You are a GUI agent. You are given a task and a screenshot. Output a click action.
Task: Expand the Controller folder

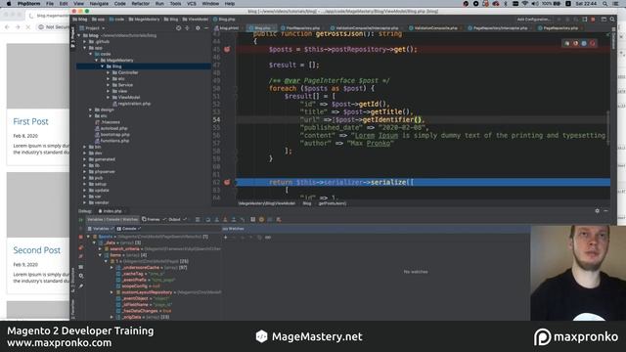(x=108, y=72)
